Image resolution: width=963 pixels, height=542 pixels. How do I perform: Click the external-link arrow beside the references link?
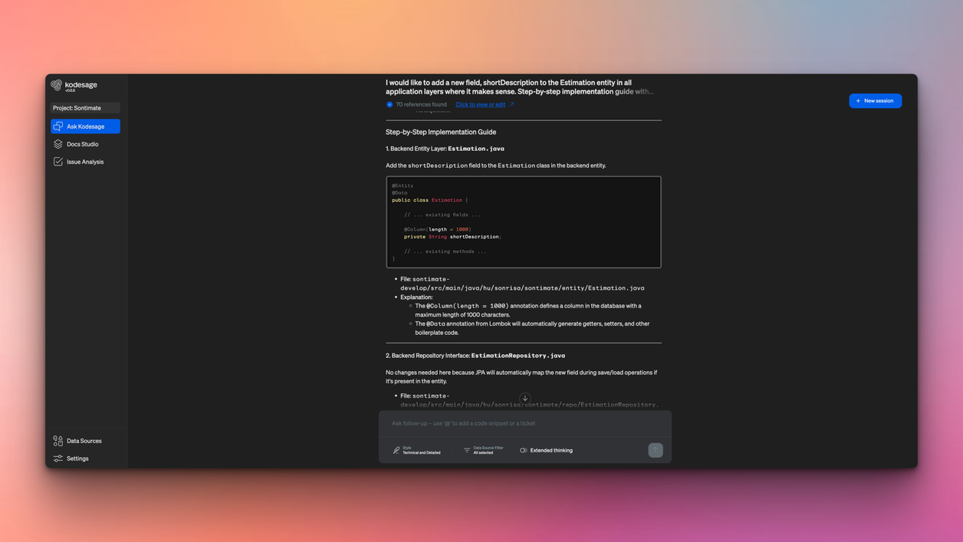point(511,104)
